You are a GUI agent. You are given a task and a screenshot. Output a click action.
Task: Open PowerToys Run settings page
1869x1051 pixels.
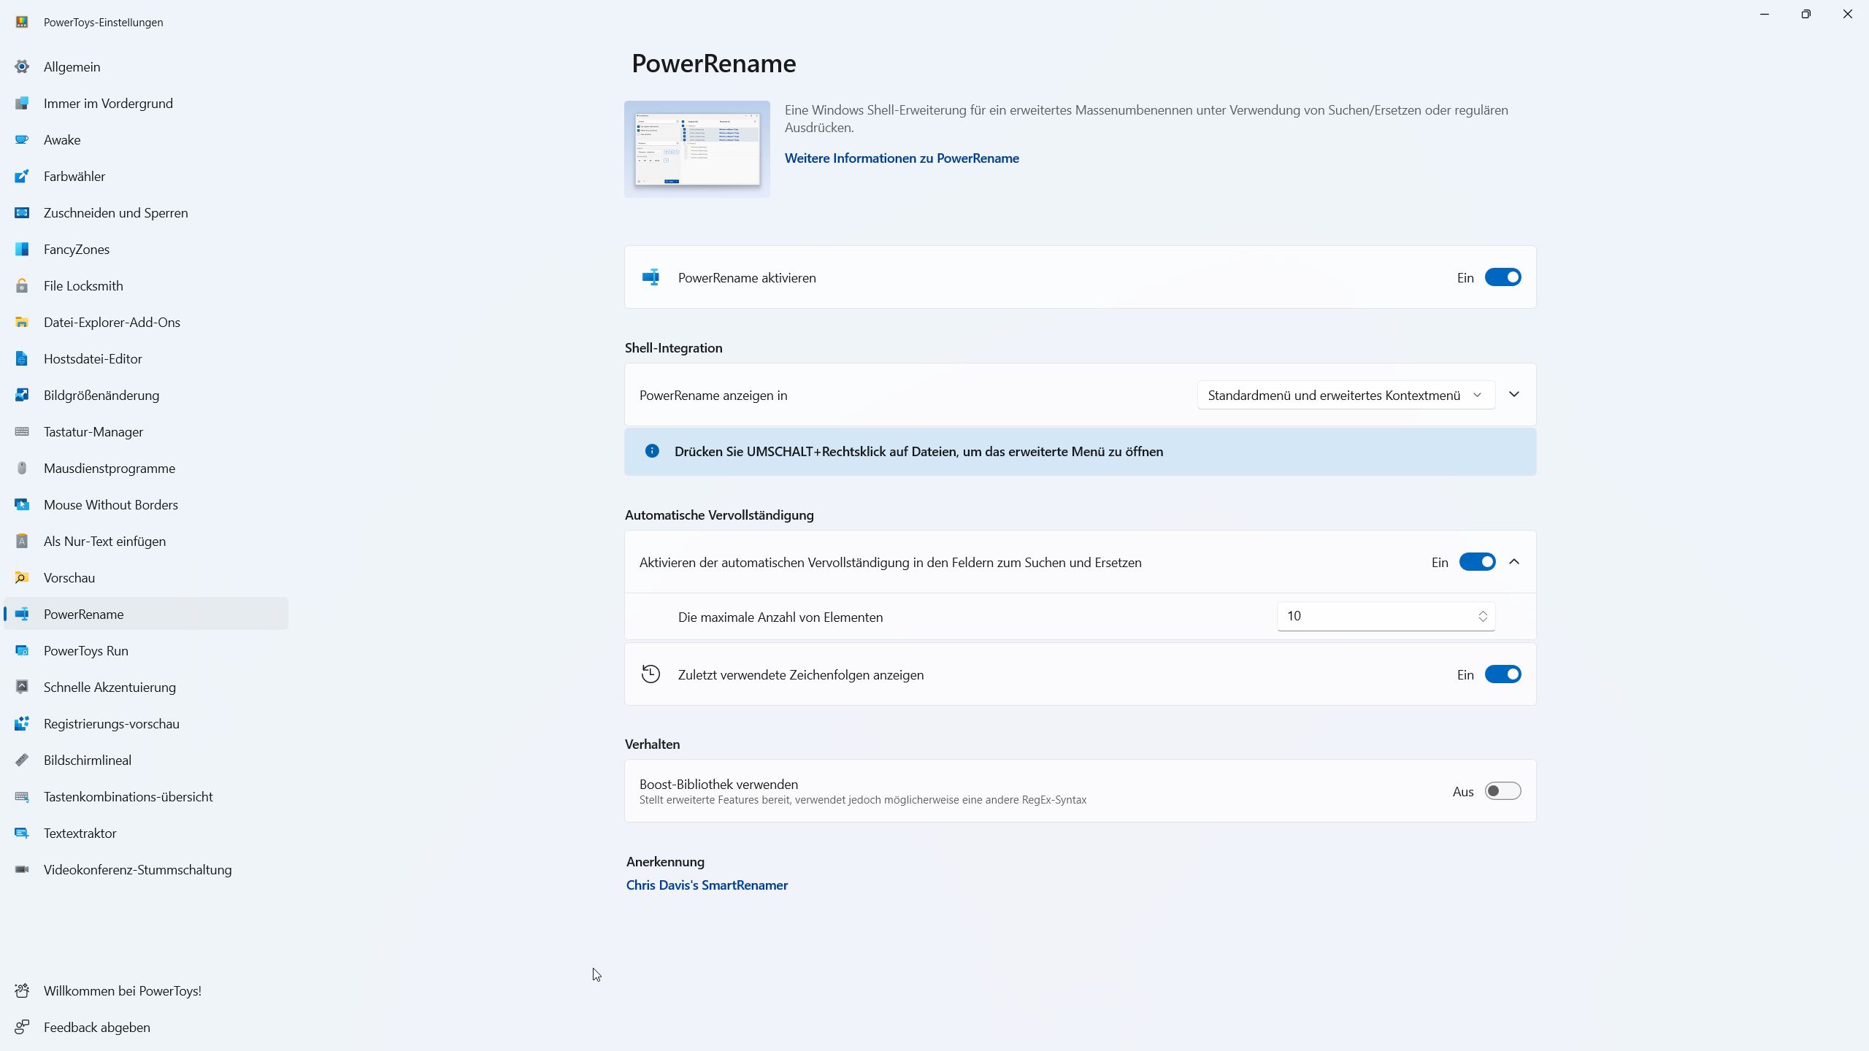[x=85, y=651]
